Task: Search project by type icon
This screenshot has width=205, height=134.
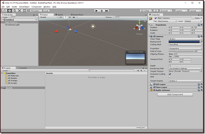Action: [x=138, y=71]
